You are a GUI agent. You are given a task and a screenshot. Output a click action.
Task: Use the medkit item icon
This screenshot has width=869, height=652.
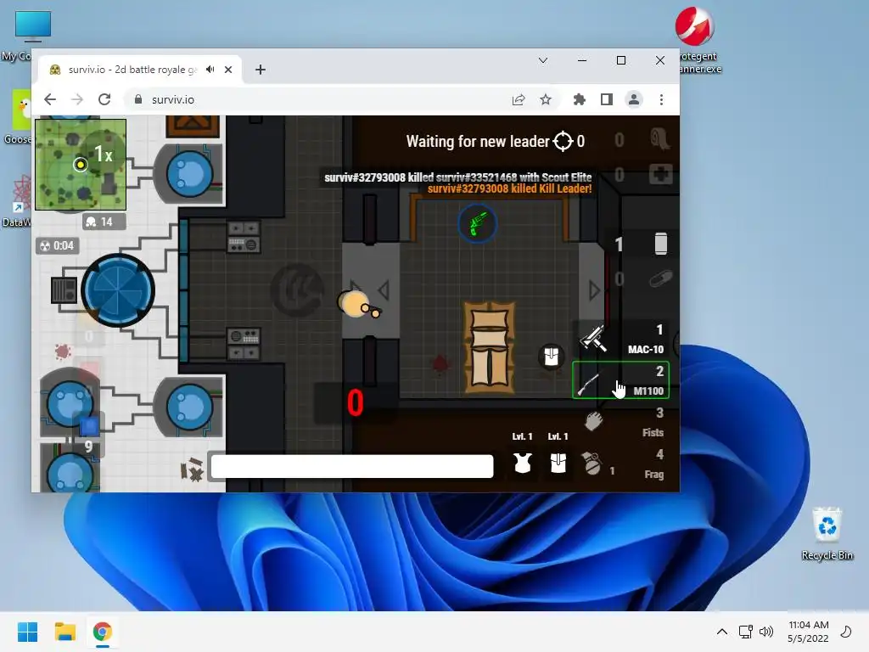[x=660, y=174]
